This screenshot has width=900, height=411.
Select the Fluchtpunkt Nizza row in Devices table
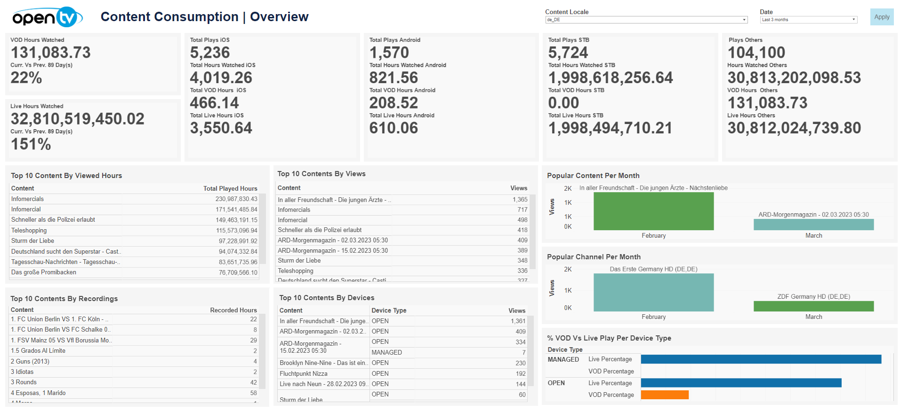[x=402, y=374]
